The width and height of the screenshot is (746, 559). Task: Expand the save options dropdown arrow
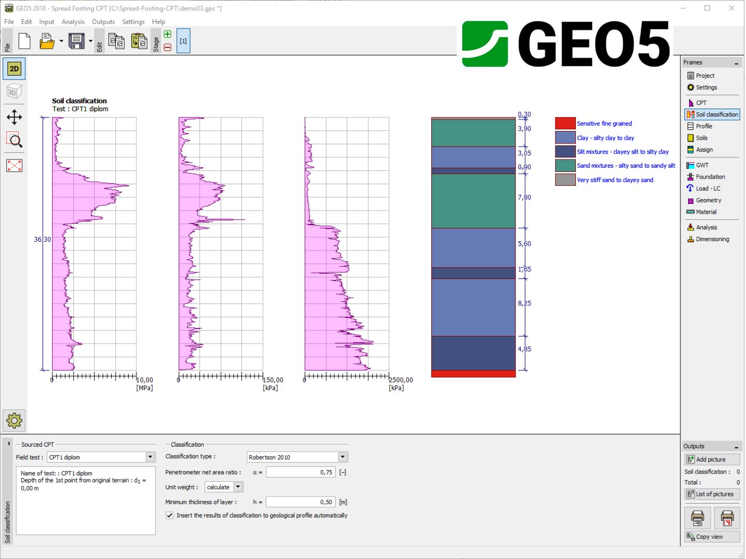tap(90, 41)
